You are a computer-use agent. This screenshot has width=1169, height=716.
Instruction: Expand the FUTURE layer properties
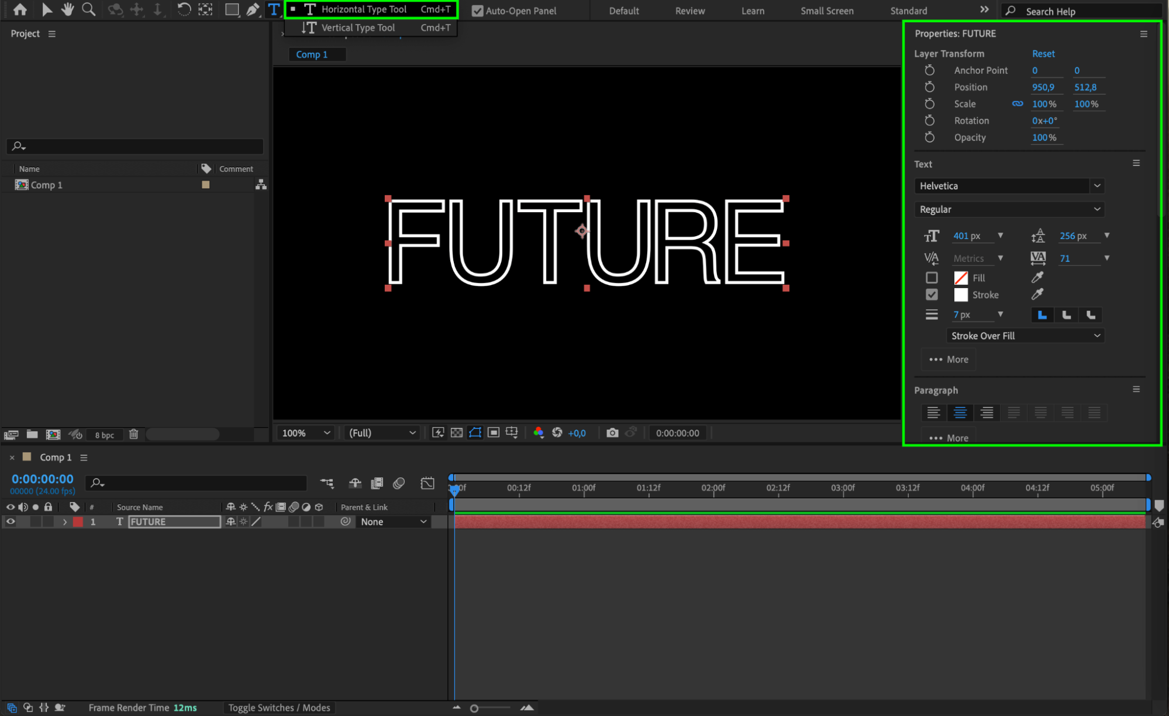click(65, 522)
